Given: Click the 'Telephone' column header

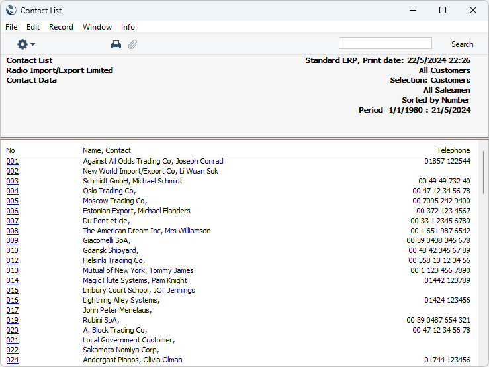Looking at the screenshot, I should pos(453,150).
